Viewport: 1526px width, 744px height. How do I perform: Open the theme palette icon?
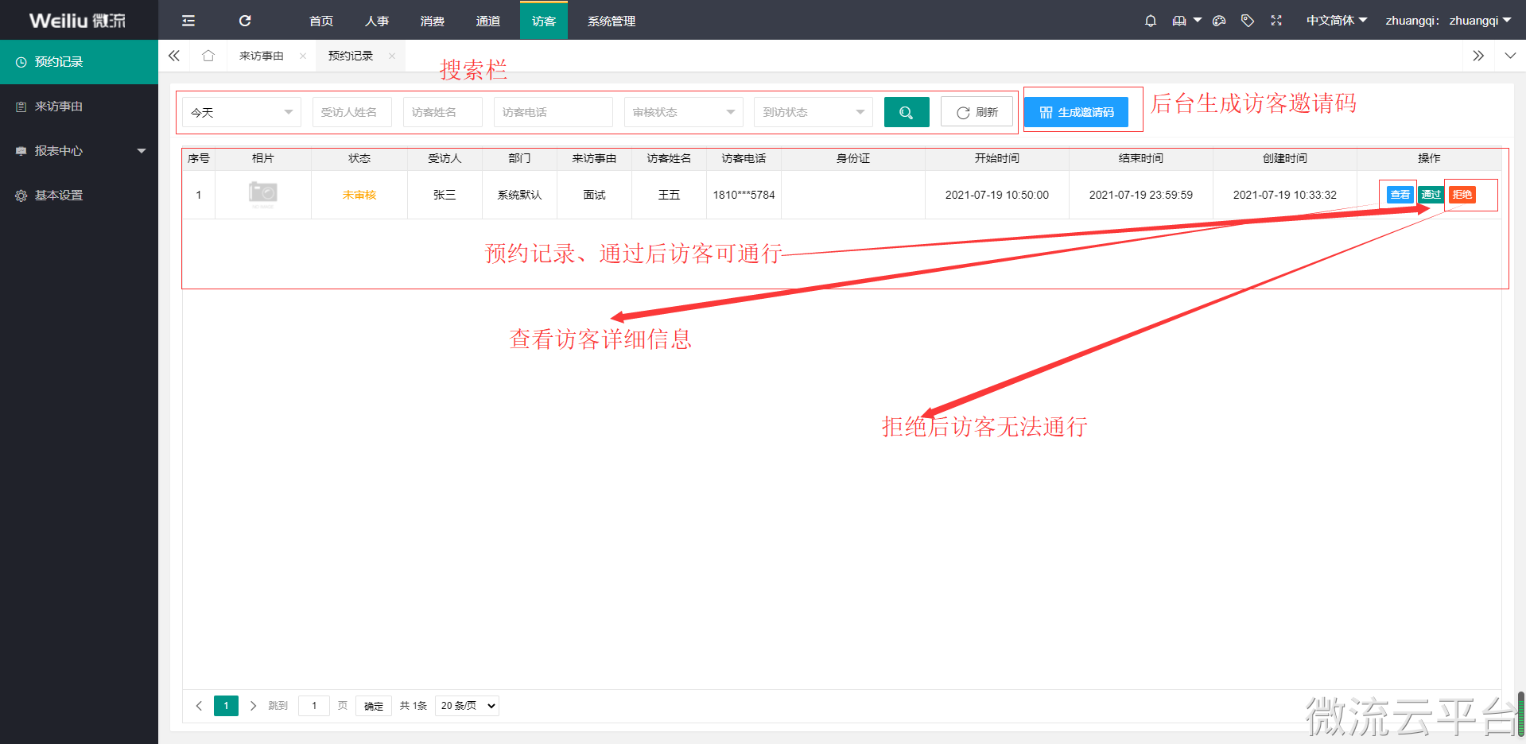coord(1219,21)
